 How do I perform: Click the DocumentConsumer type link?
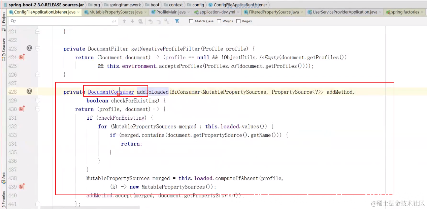pyautogui.click(x=111, y=92)
